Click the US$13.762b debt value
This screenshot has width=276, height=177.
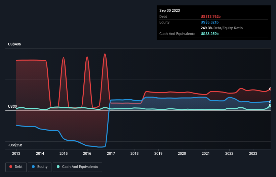pos(210,16)
